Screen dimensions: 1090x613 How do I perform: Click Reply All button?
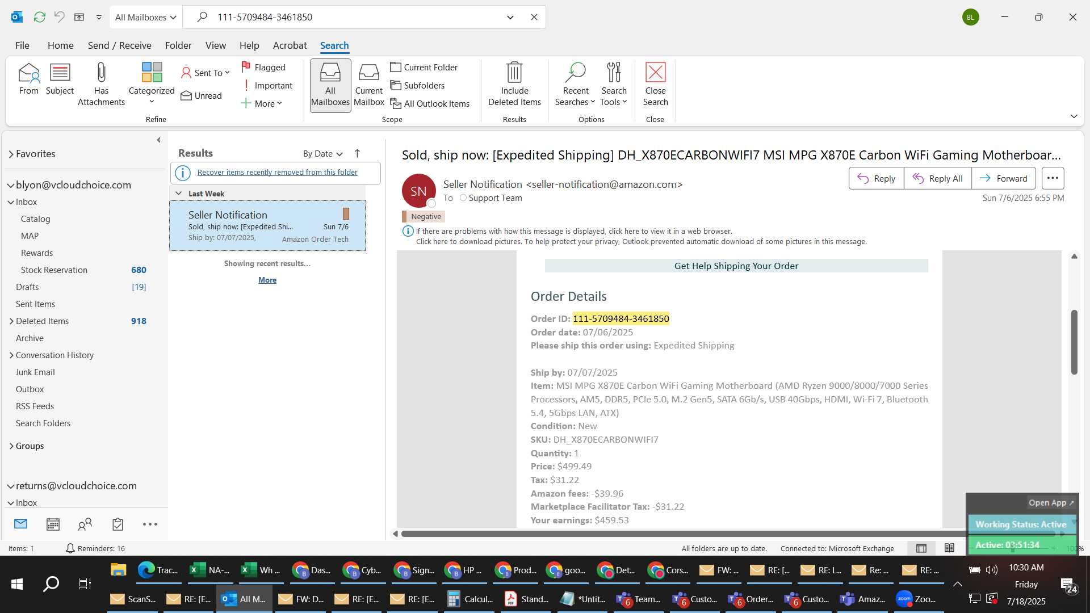point(937,178)
